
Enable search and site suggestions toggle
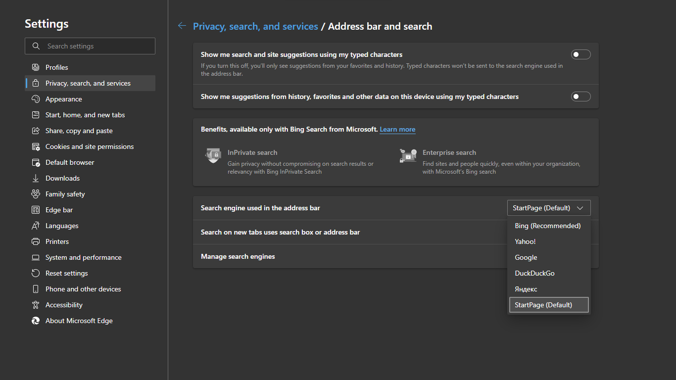(x=580, y=54)
